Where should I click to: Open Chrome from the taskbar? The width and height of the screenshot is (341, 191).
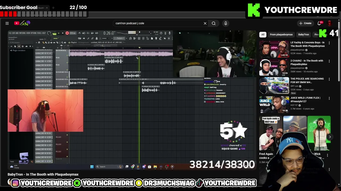tap(133, 167)
